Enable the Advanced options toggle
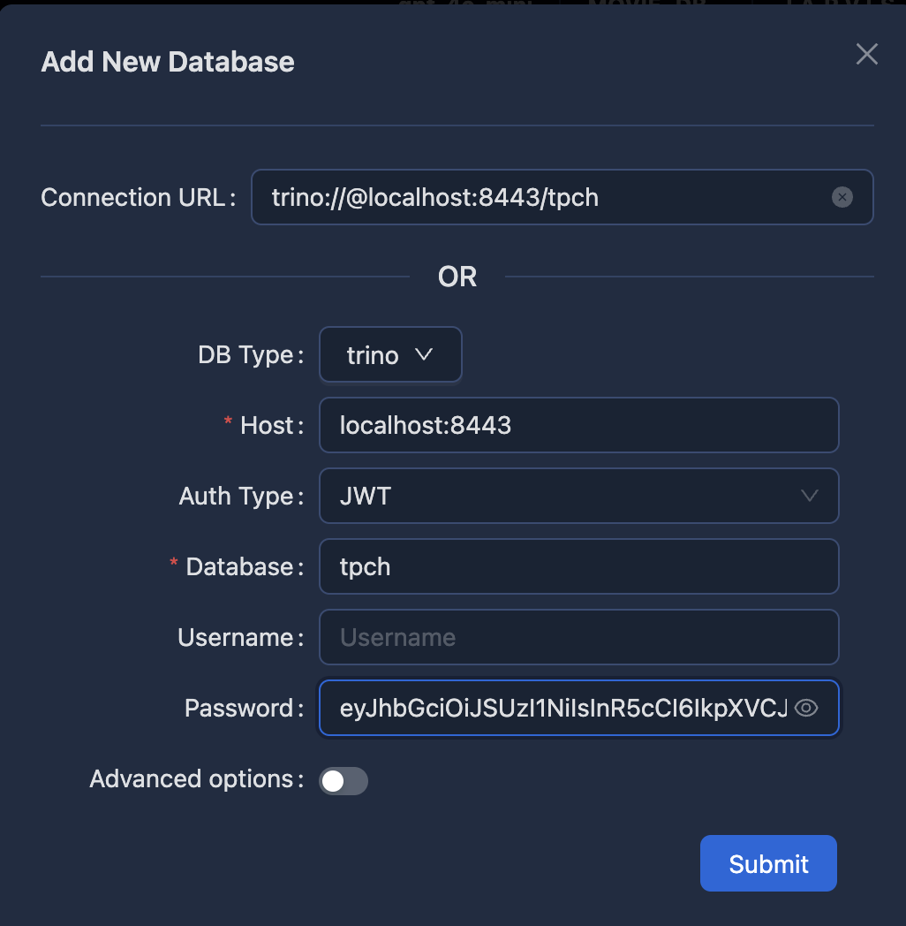Screen dimensions: 906x926 pos(344,780)
